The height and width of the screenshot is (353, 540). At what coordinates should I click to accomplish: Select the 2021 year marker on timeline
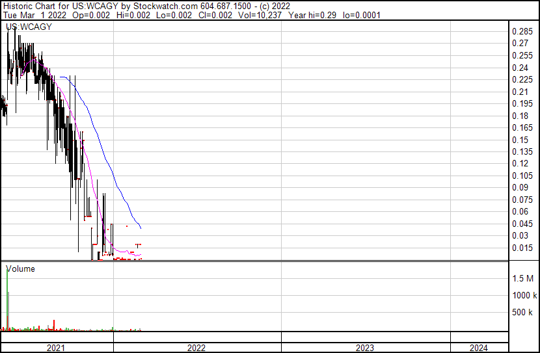click(x=57, y=348)
